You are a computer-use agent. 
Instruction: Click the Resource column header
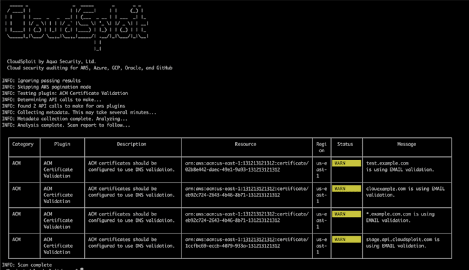[x=246, y=144]
